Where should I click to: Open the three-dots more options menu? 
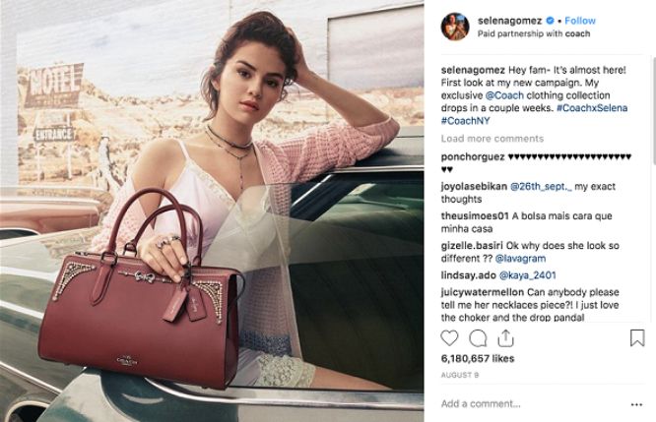point(636,404)
